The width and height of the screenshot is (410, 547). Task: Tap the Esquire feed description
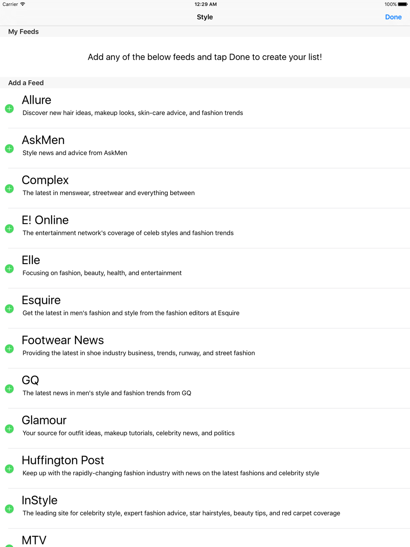pos(131,313)
